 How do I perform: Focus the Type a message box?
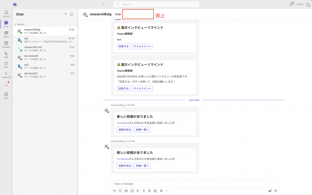(195, 184)
